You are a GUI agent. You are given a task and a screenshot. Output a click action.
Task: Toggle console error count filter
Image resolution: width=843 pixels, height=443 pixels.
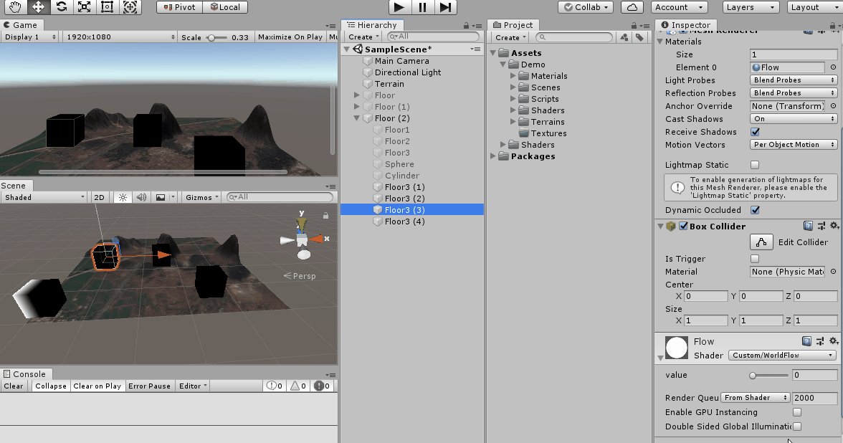point(323,386)
